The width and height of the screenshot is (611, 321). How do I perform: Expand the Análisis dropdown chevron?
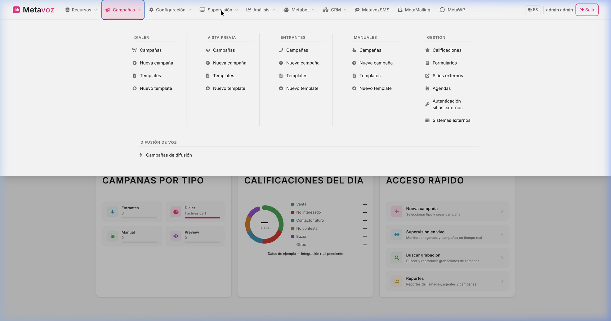click(x=274, y=10)
